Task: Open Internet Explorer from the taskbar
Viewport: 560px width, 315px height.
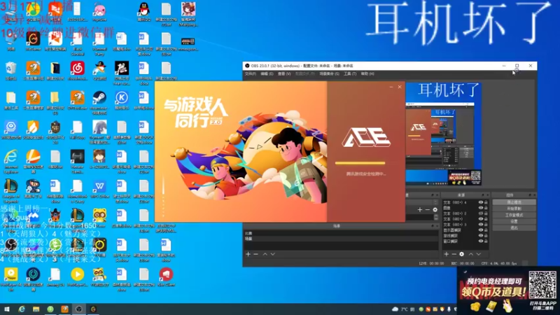Action: [22, 309]
